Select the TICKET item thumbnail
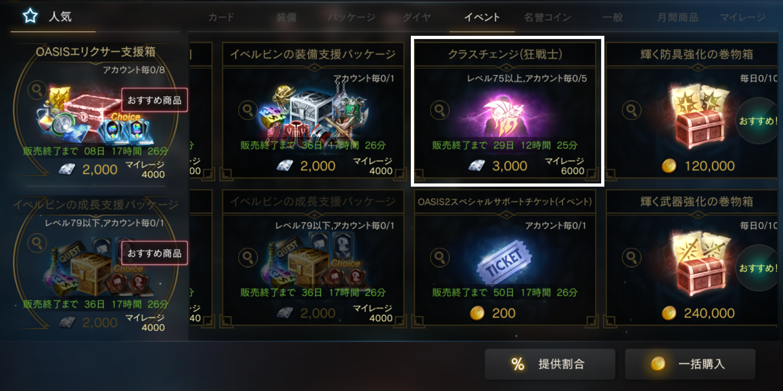 (x=504, y=261)
